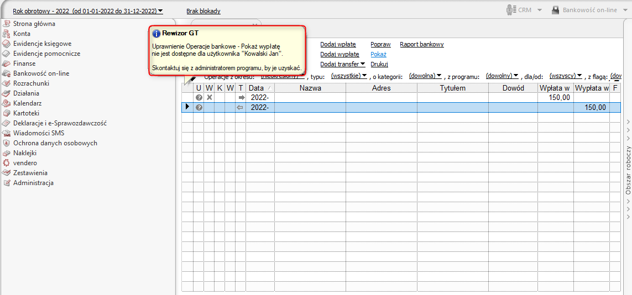Click the Konta sidebar icon
This screenshot has width=632, height=295.
coord(6,34)
